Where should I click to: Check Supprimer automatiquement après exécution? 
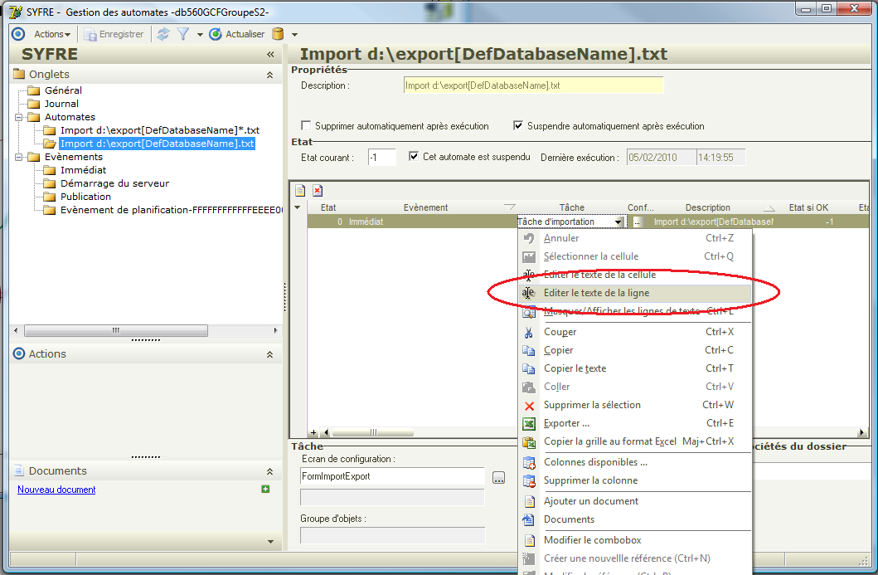coord(306,125)
